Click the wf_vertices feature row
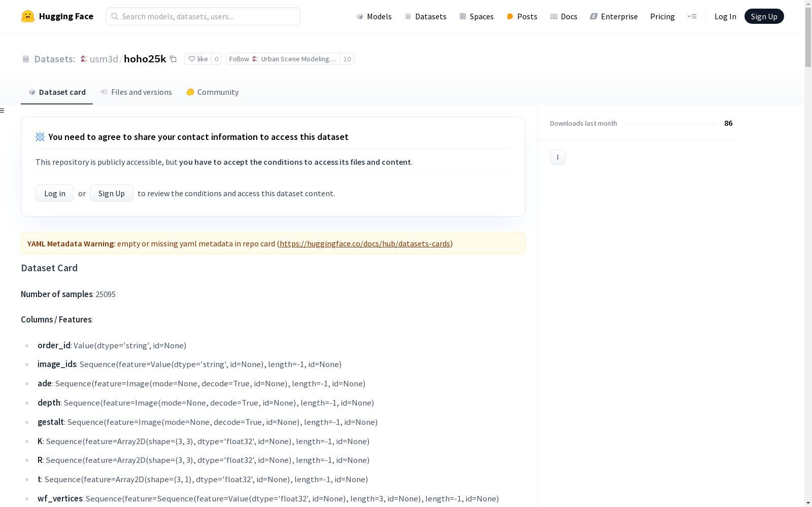 click(x=268, y=498)
